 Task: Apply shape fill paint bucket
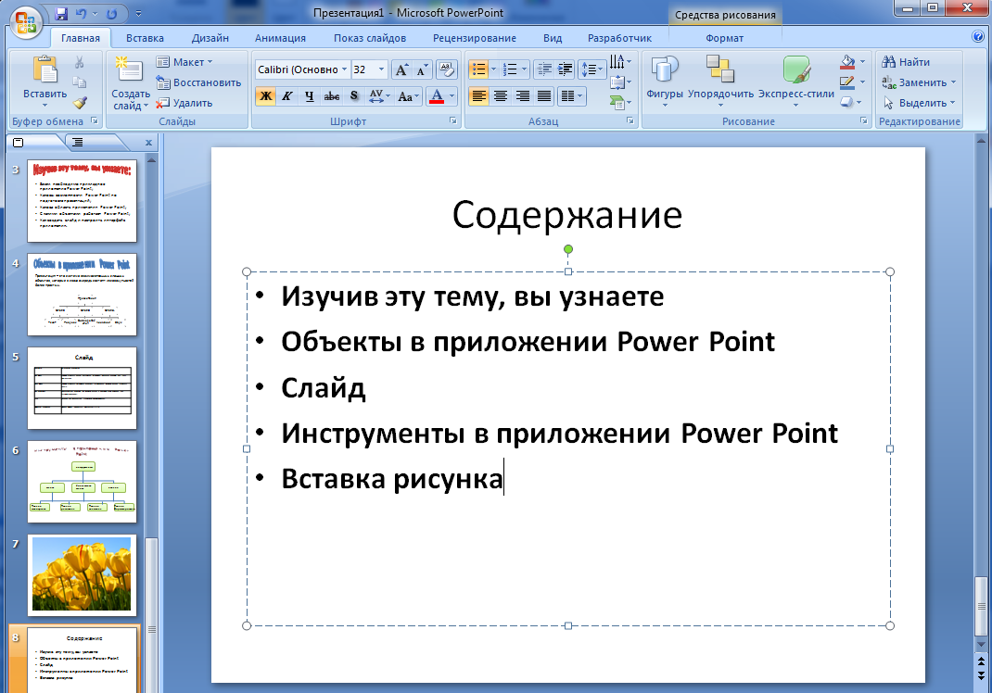pyautogui.click(x=847, y=61)
